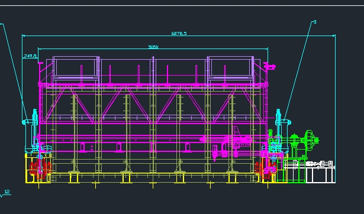Viewport: 364px width, 214px height.
Task: Select the 349,5 dimension text
Action: 30,56
